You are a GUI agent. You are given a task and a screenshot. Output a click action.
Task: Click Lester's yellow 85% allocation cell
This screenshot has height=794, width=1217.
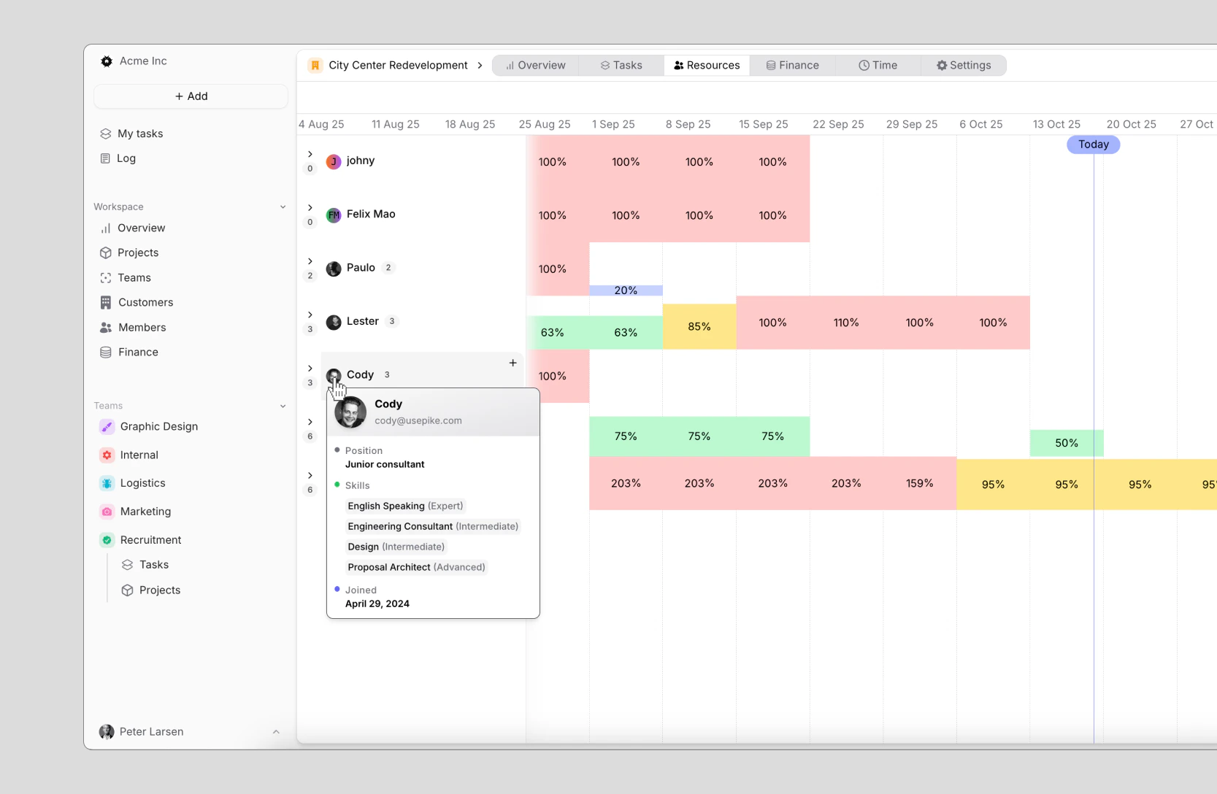[x=699, y=326]
